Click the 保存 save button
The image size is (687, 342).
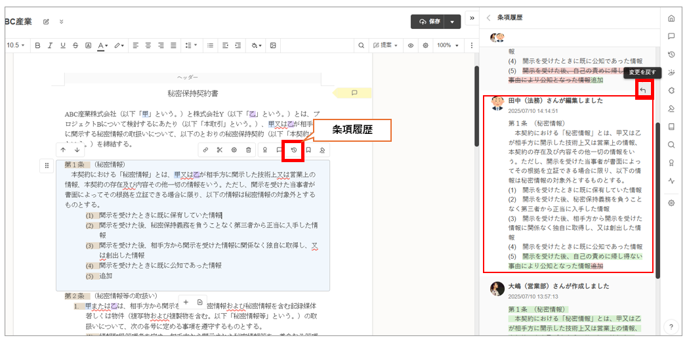[x=427, y=22]
